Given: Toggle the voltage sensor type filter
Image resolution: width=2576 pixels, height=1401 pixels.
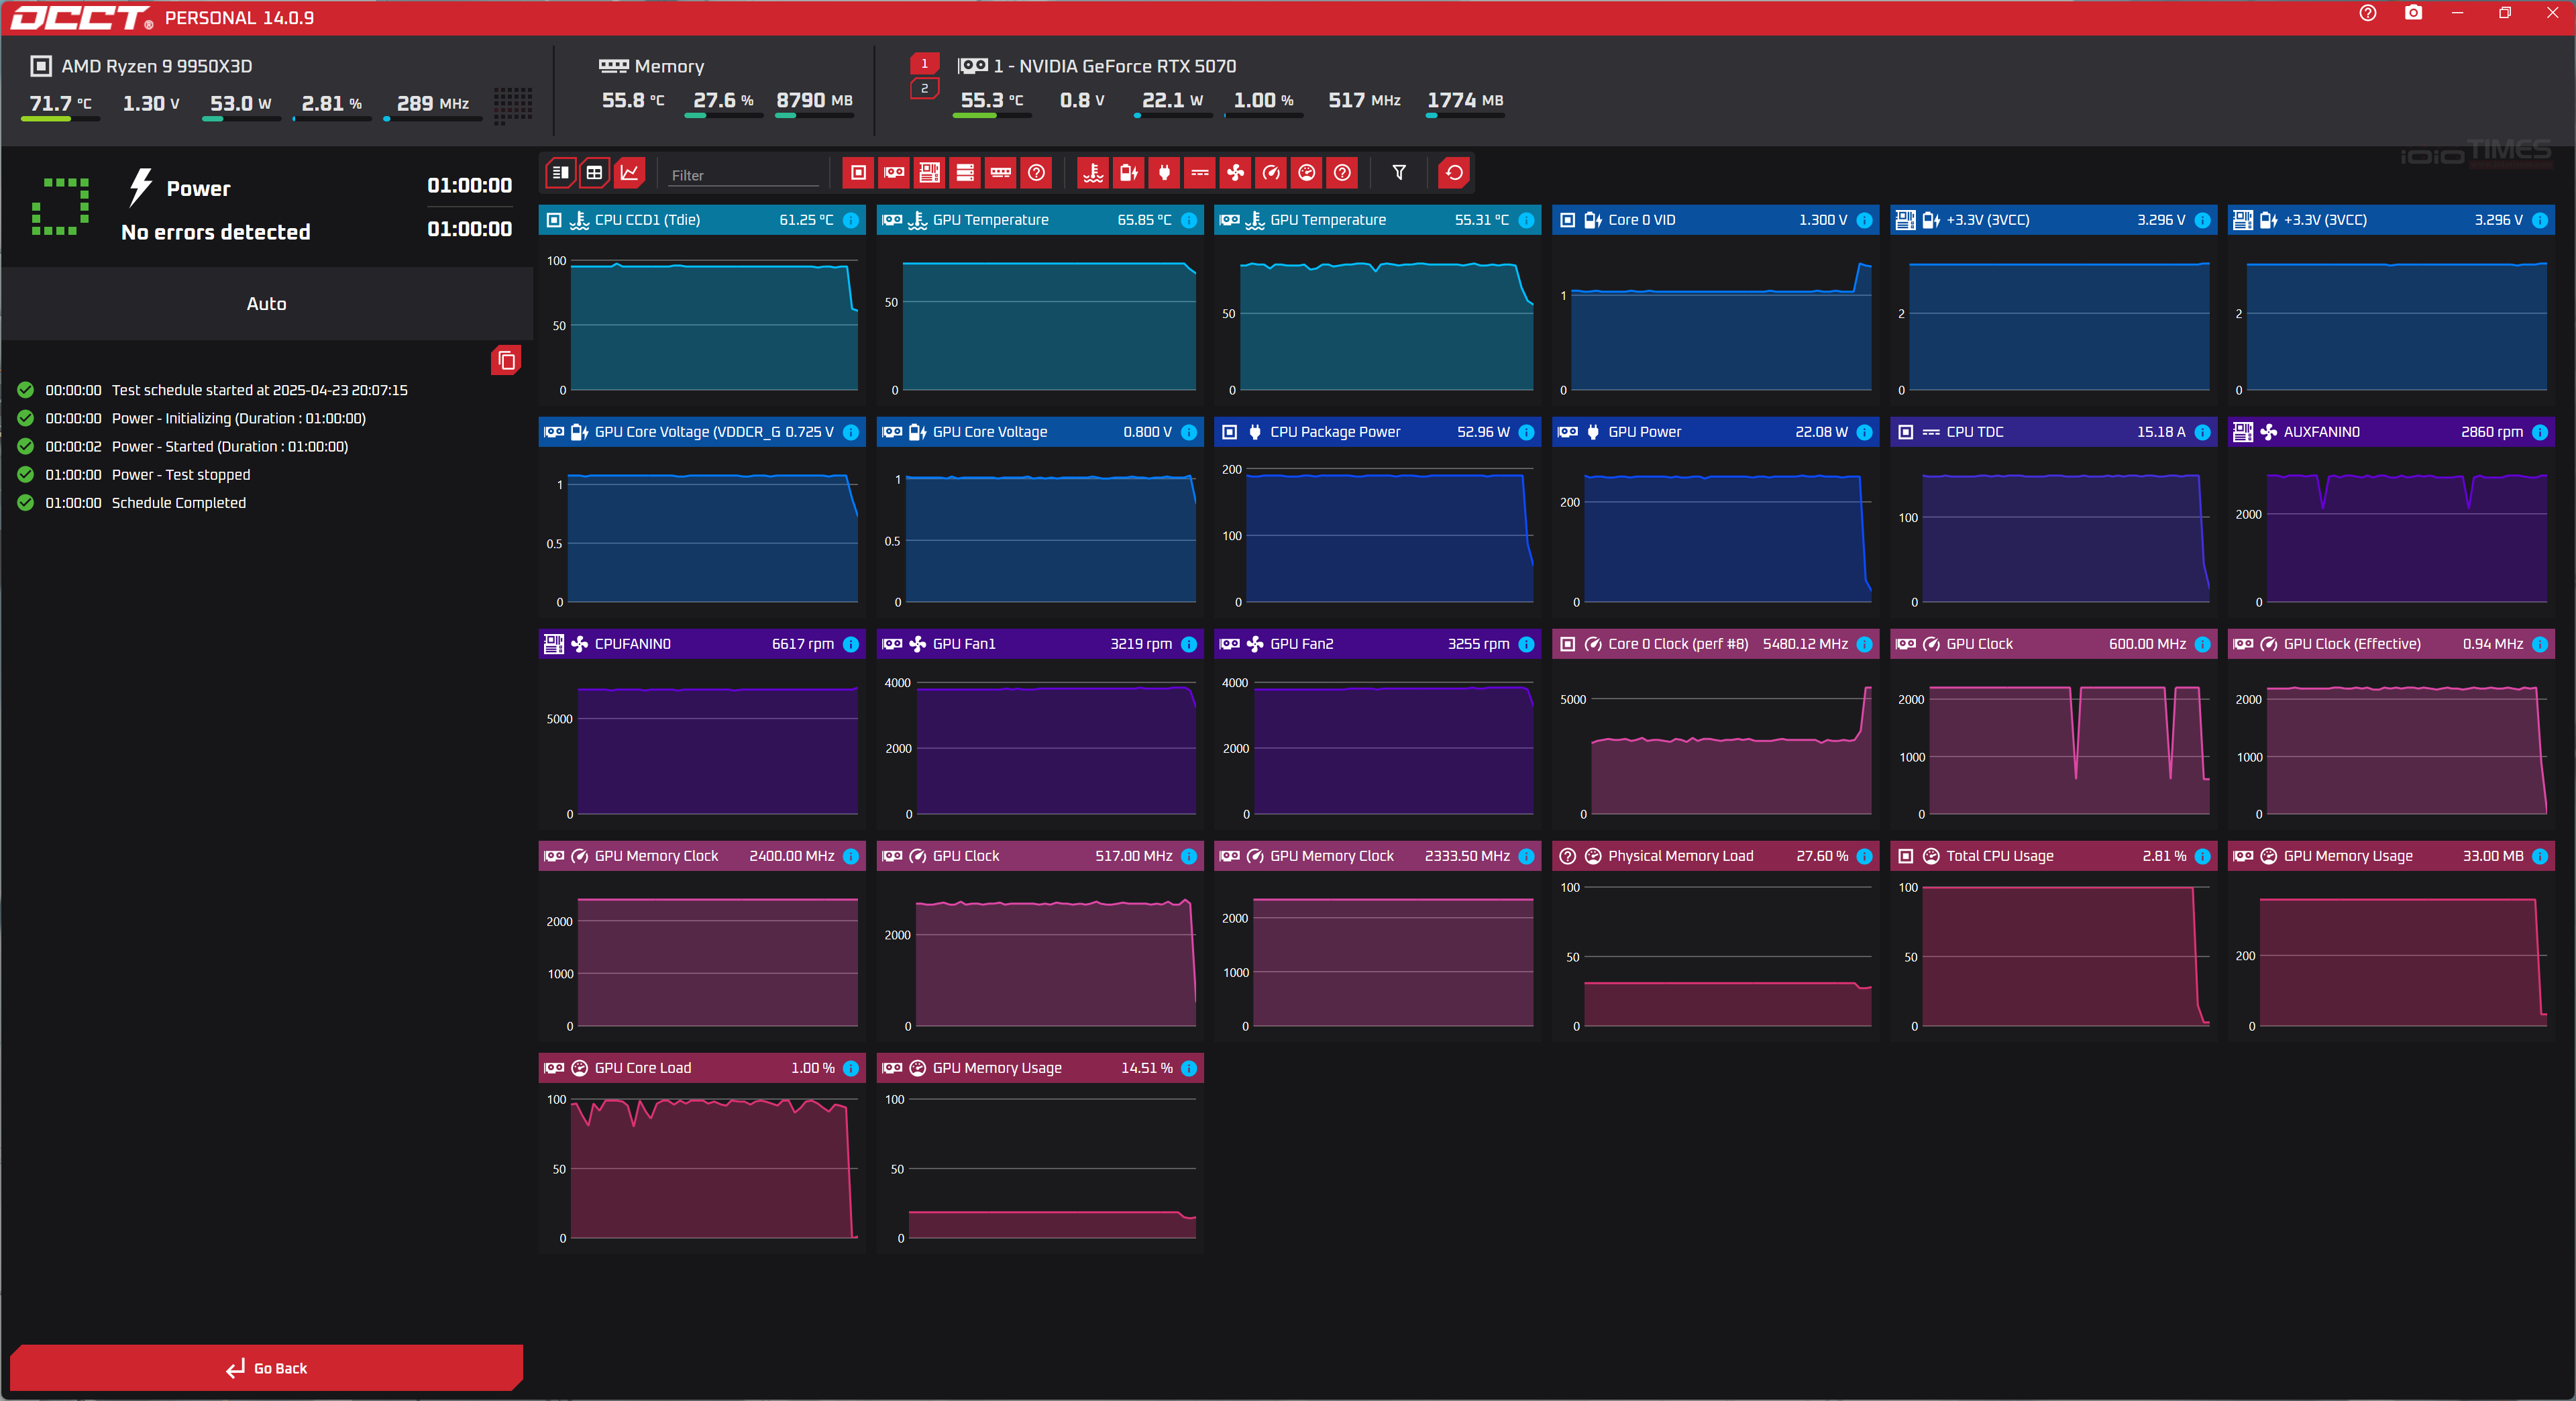Looking at the screenshot, I should click(x=1129, y=173).
